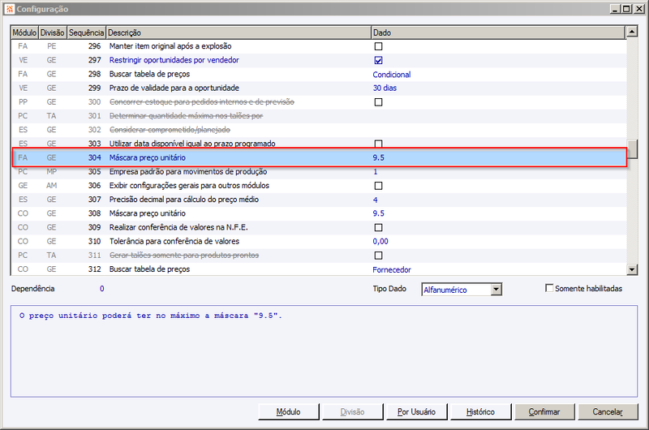Select row 308 Máscara preço unitário
Image resolution: width=649 pixels, height=430 pixels.
tap(319, 213)
